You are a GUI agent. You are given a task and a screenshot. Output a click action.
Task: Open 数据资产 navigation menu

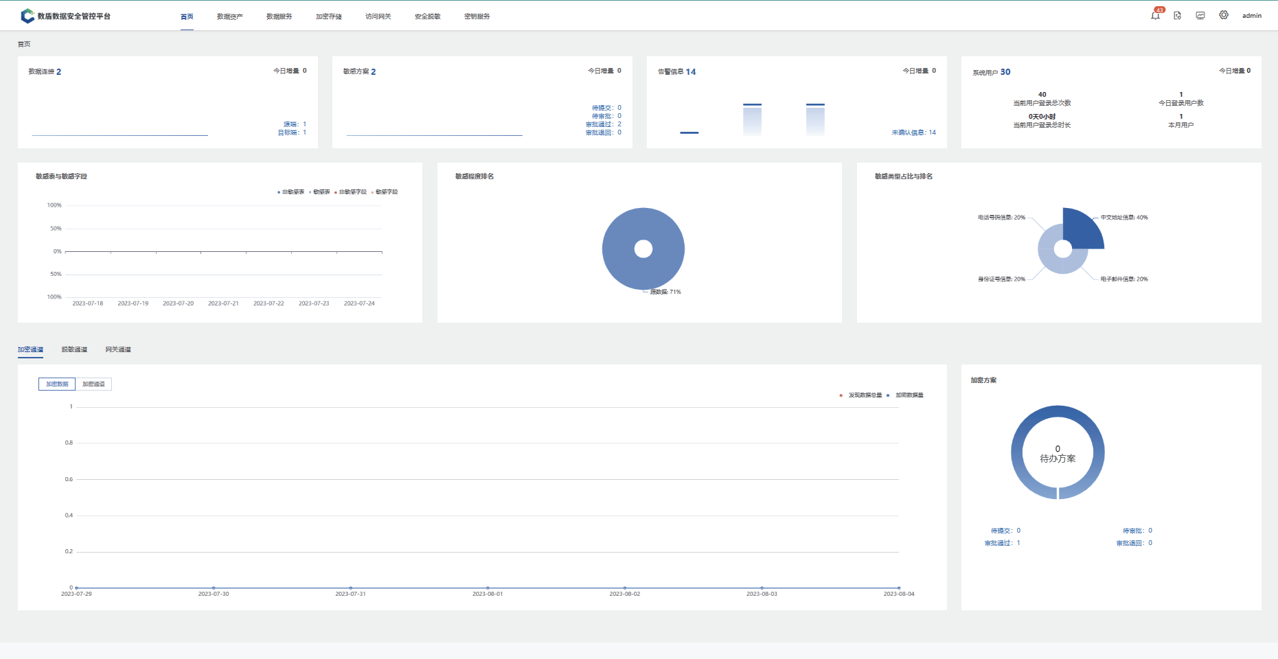click(229, 16)
